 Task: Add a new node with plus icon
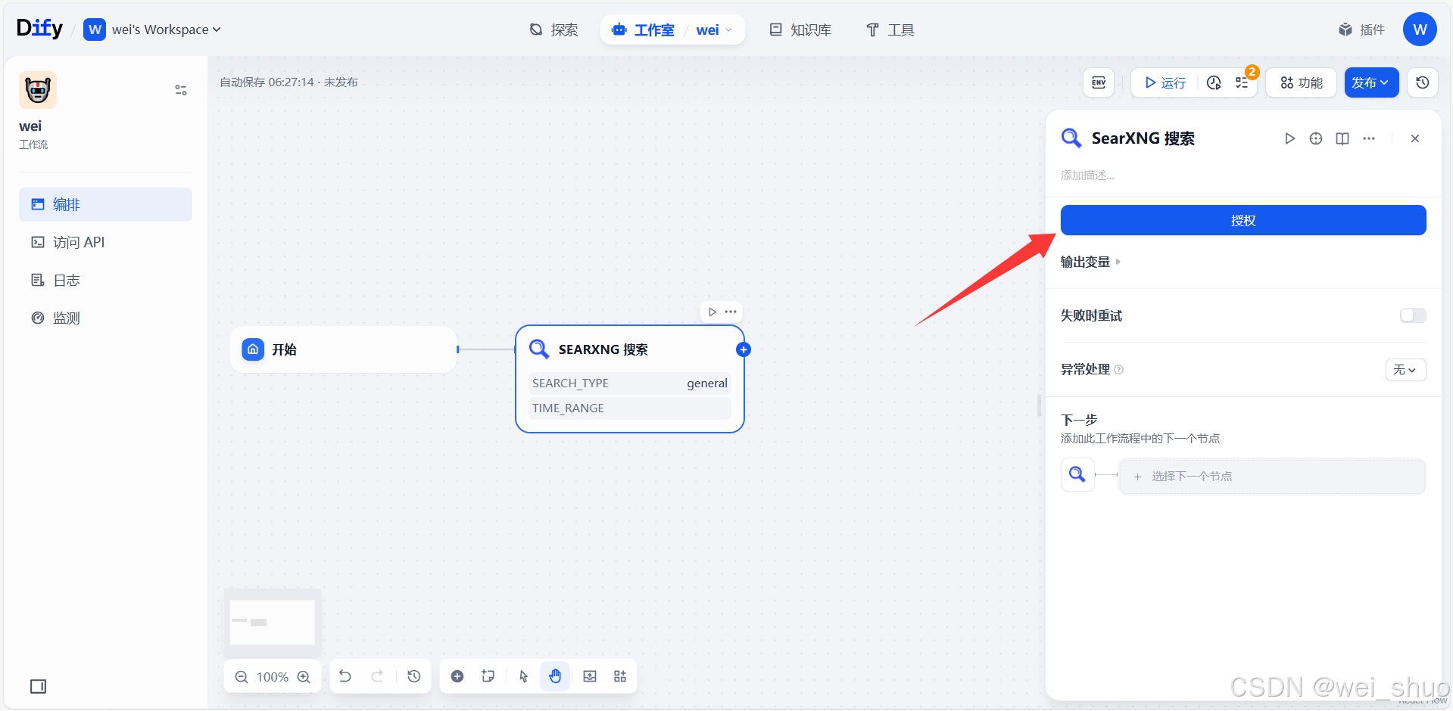pyautogui.click(x=457, y=676)
